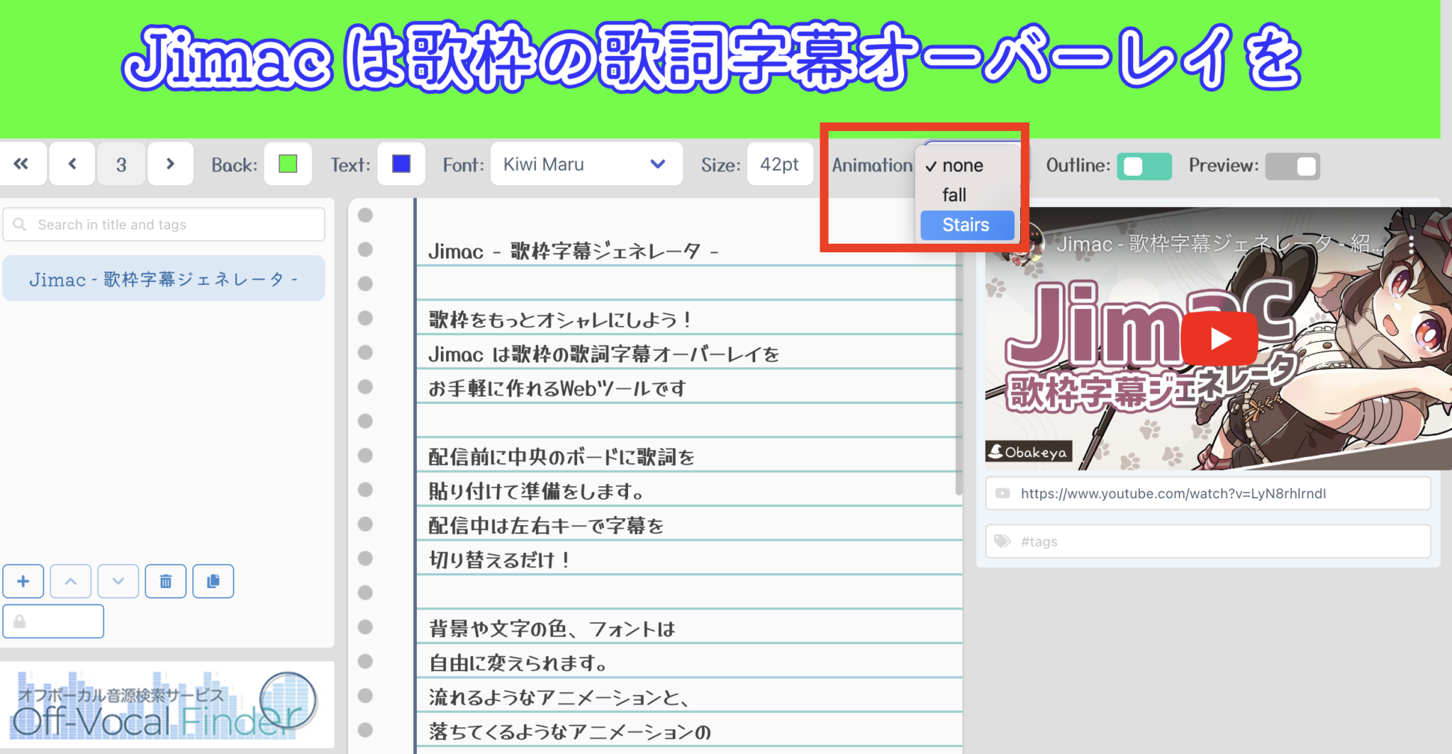1452x754 pixels.
Task: Go to the next page with the right arrow
Action: click(x=170, y=164)
